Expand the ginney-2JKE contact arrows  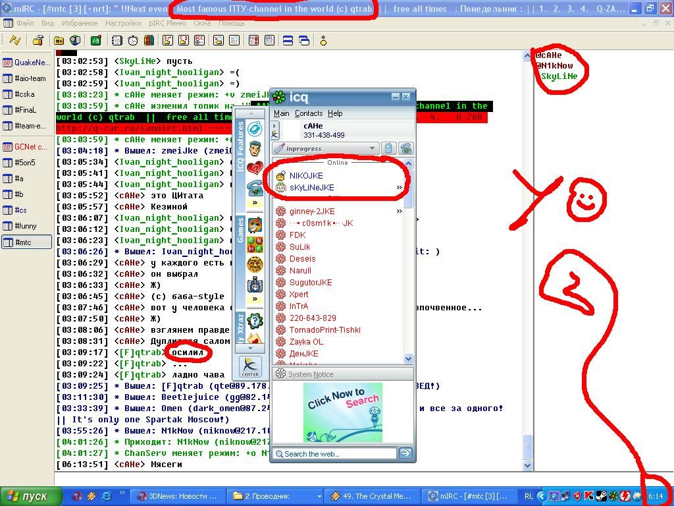point(400,211)
